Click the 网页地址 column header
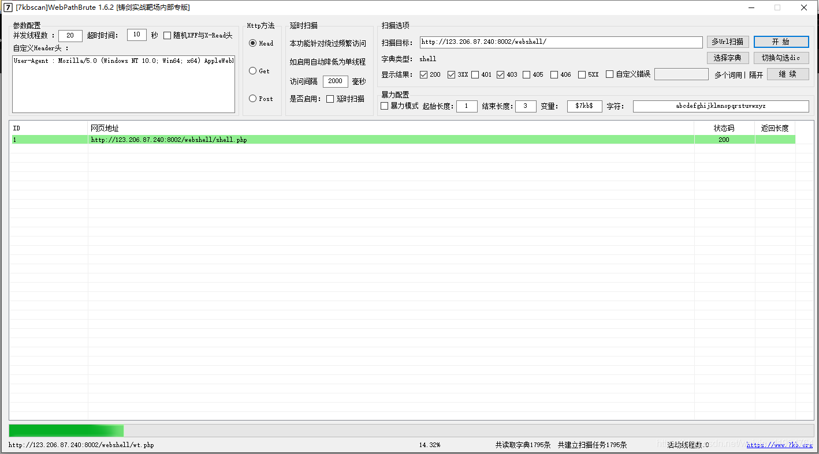The height and width of the screenshot is (454, 819). [x=391, y=128]
